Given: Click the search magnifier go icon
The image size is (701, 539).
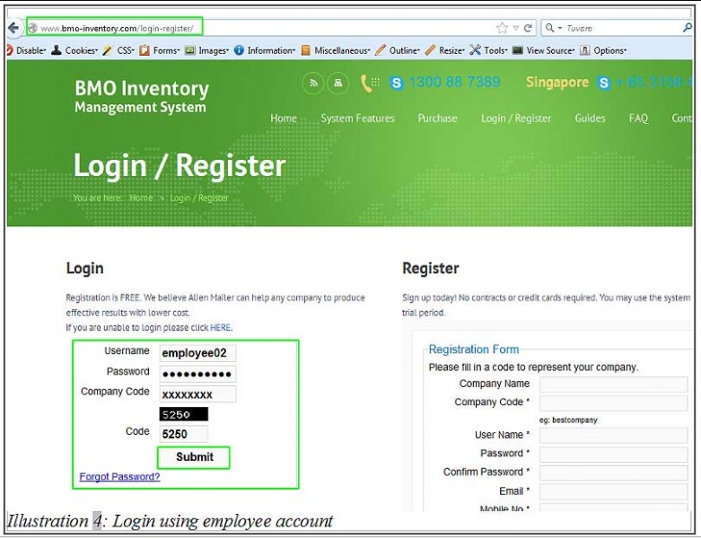Looking at the screenshot, I should pyautogui.click(x=688, y=28).
